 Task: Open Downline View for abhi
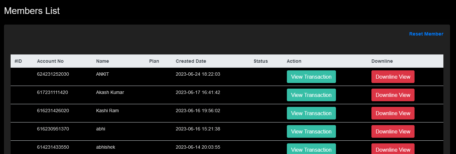click(393, 131)
